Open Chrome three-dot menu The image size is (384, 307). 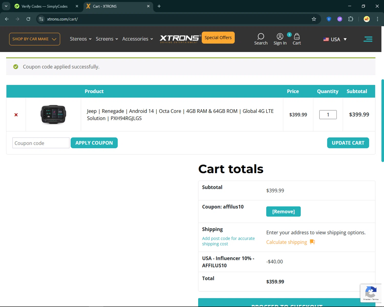coord(377,19)
